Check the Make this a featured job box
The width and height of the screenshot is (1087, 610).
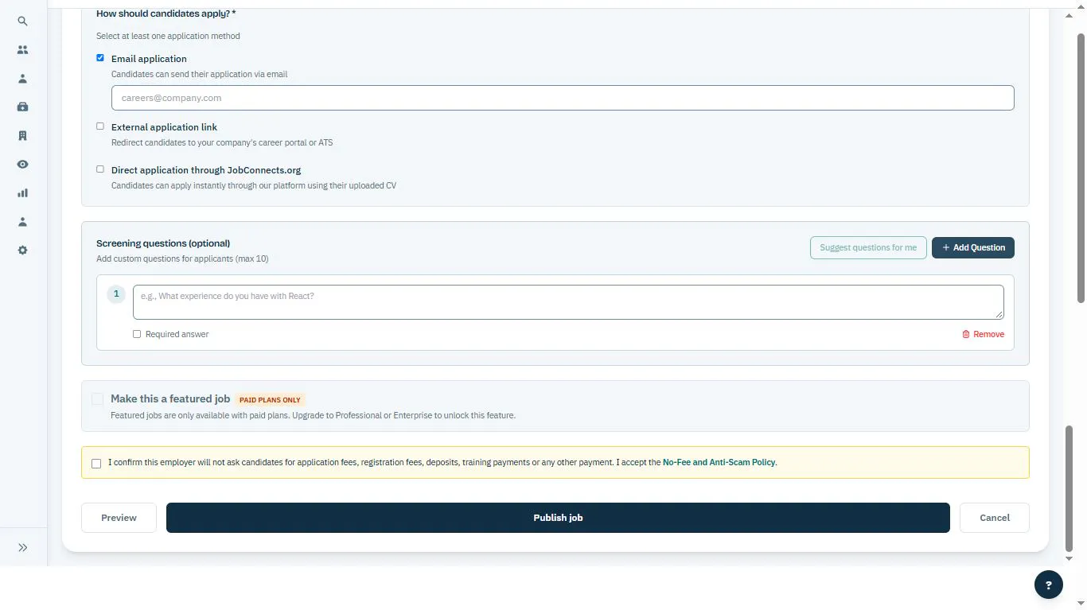point(97,398)
